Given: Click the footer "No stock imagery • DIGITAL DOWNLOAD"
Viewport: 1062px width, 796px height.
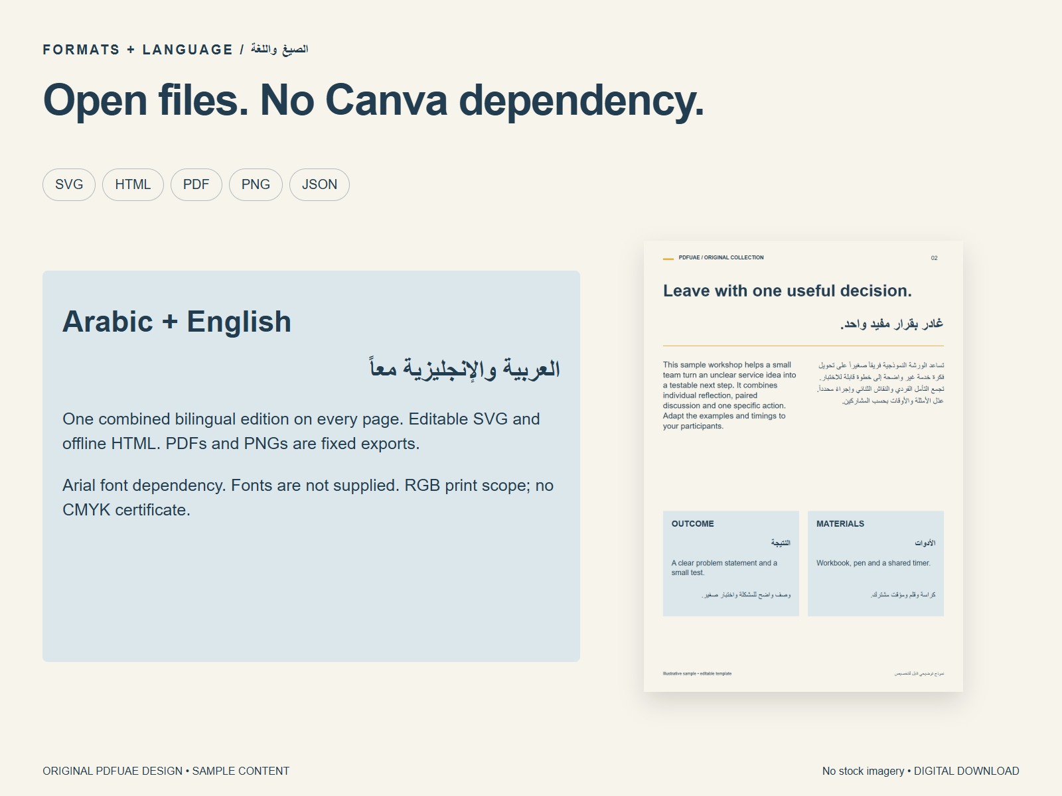Looking at the screenshot, I should (921, 771).
